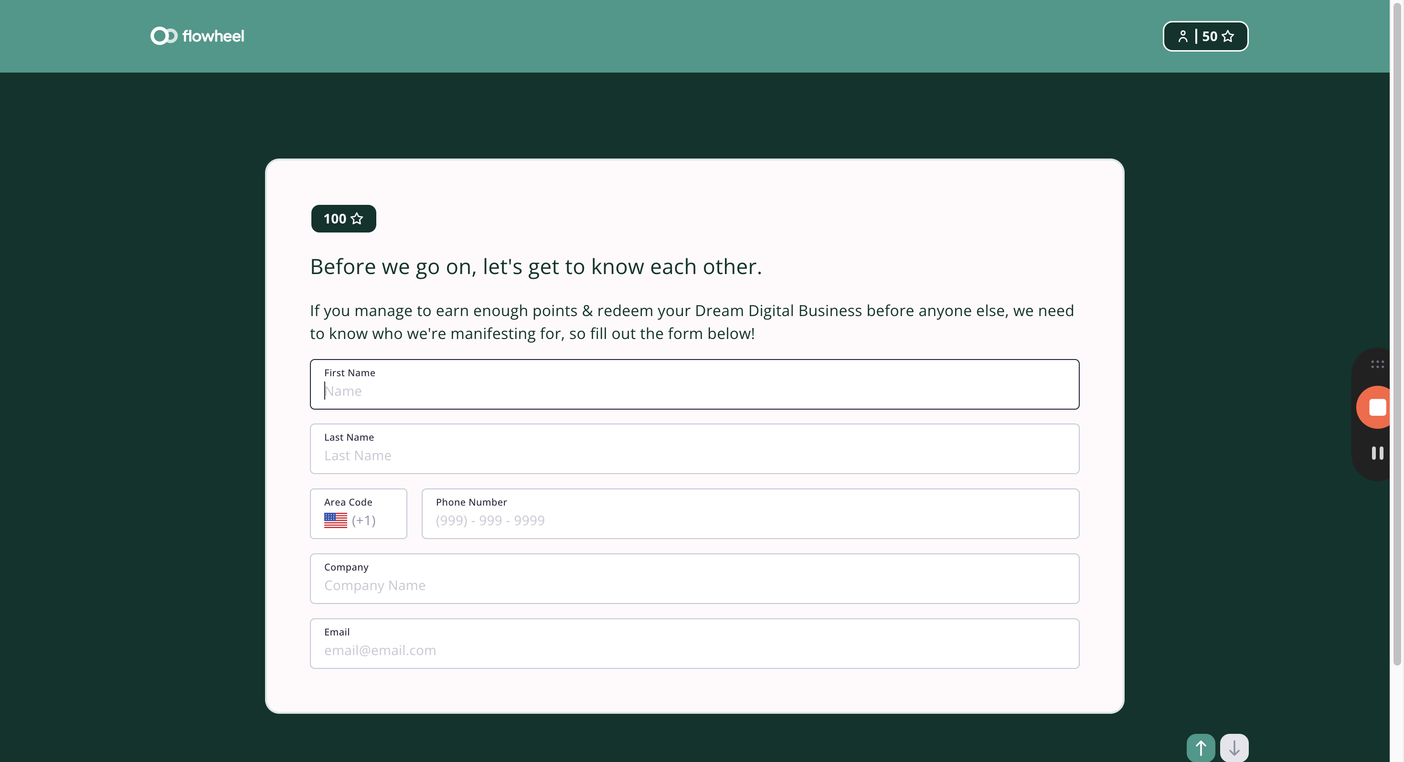The width and height of the screenshot is (1404, 762).
Task: Pause the screen recording
Action: point(1377,453)
